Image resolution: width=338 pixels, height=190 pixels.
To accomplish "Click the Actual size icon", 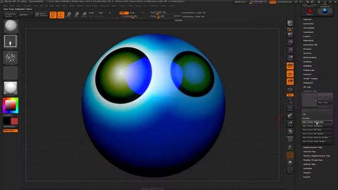I will point(290,50).
